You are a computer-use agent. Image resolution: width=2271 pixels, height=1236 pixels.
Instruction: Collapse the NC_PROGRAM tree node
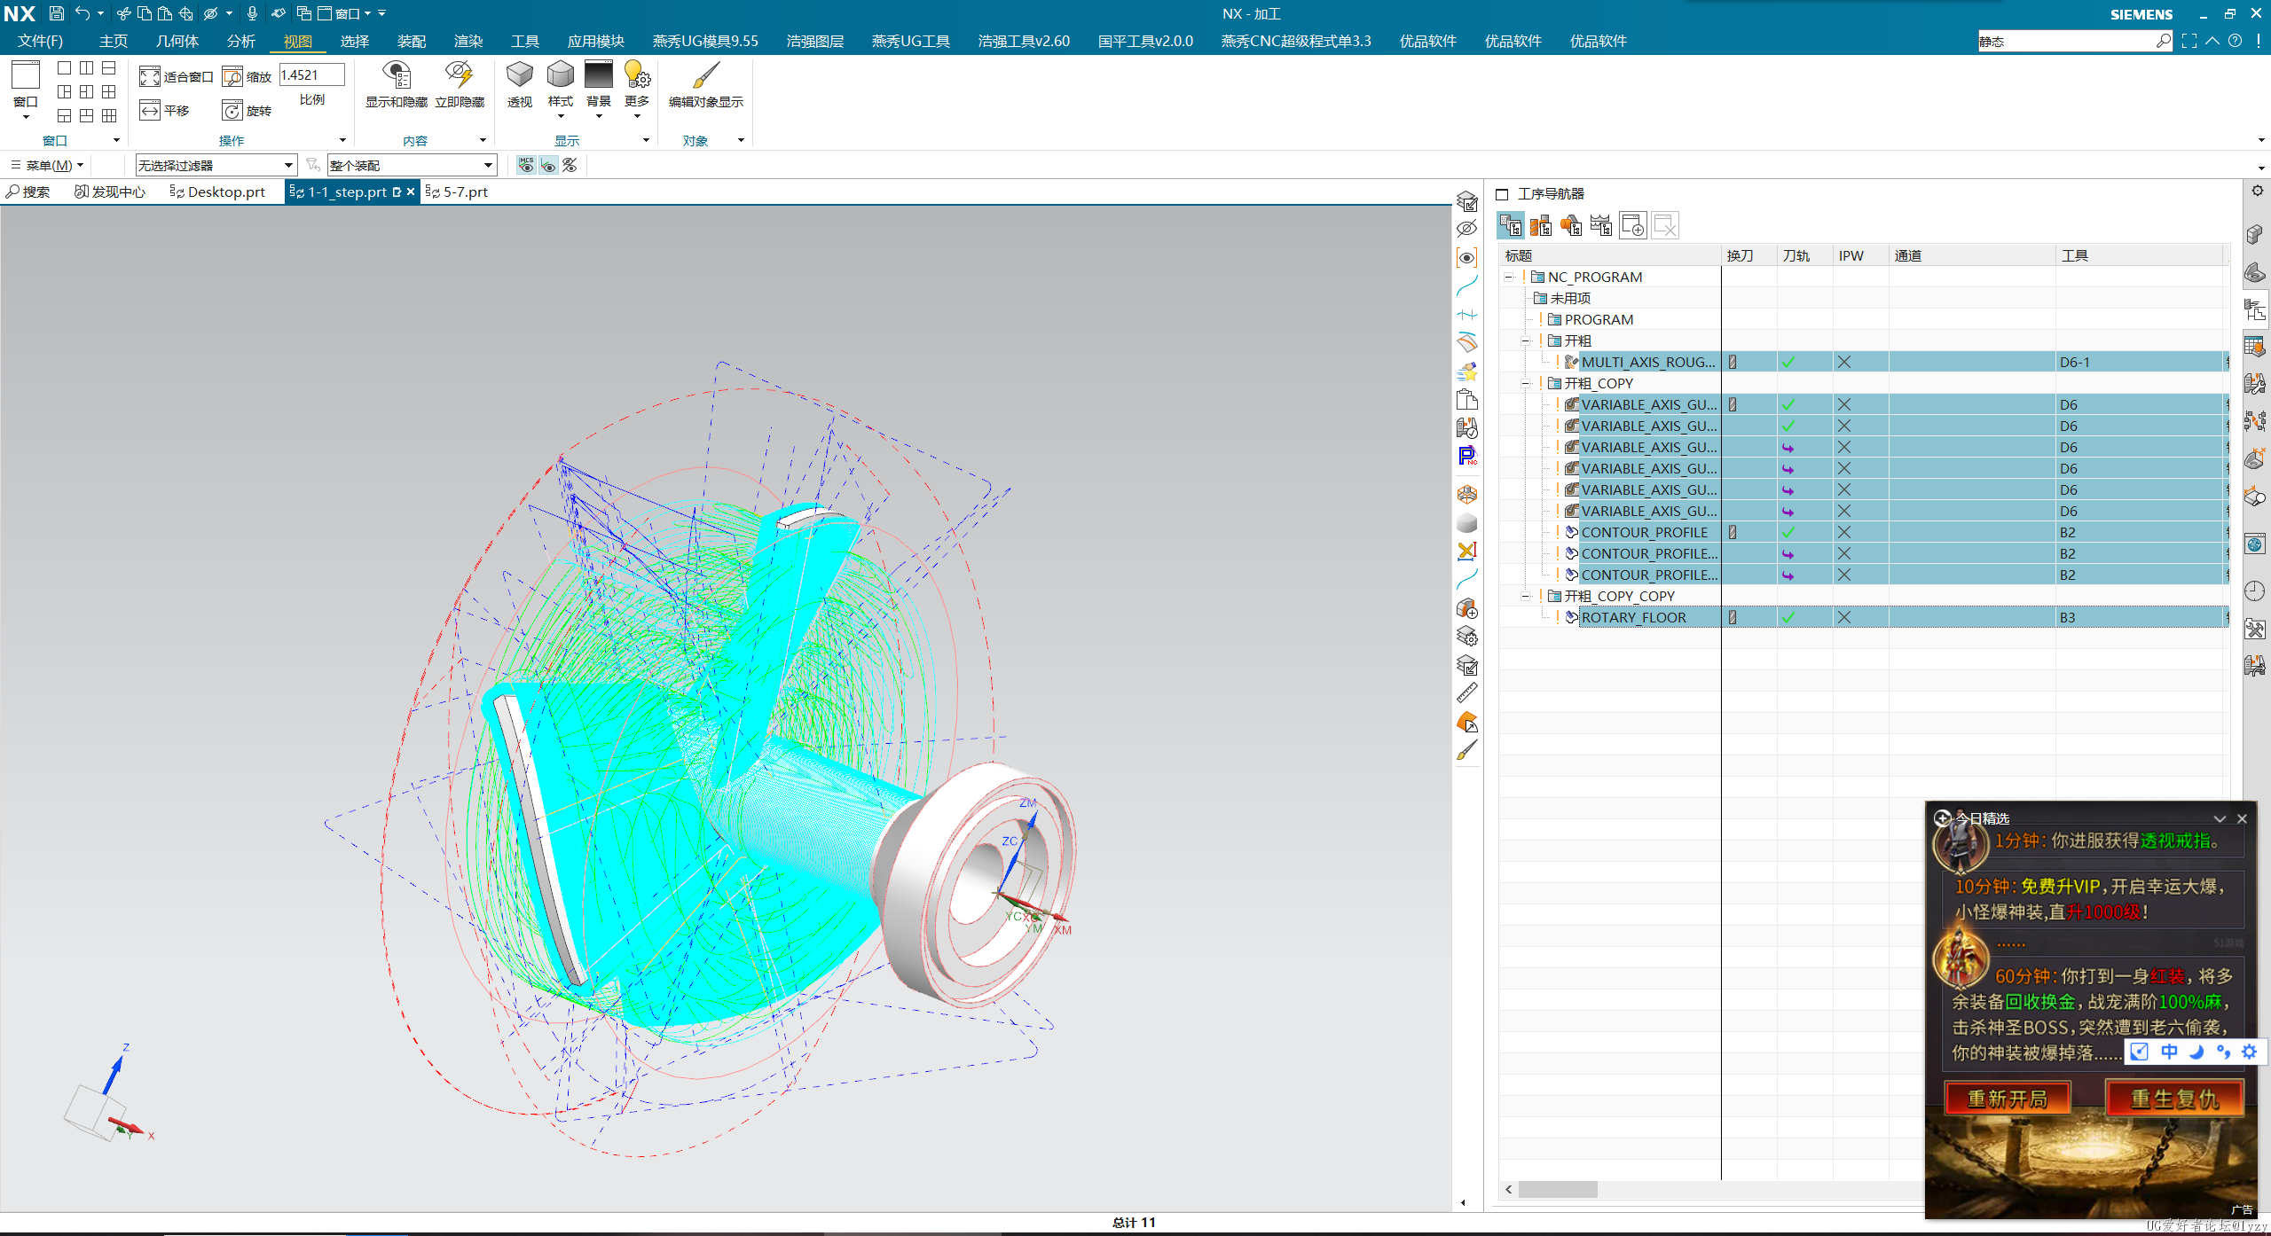click(1509, 278)
